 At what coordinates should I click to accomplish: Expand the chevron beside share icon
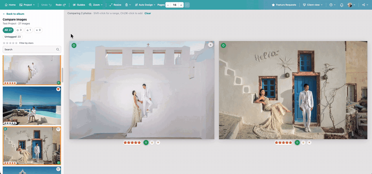pyautogui.click(x=367, y=5)
